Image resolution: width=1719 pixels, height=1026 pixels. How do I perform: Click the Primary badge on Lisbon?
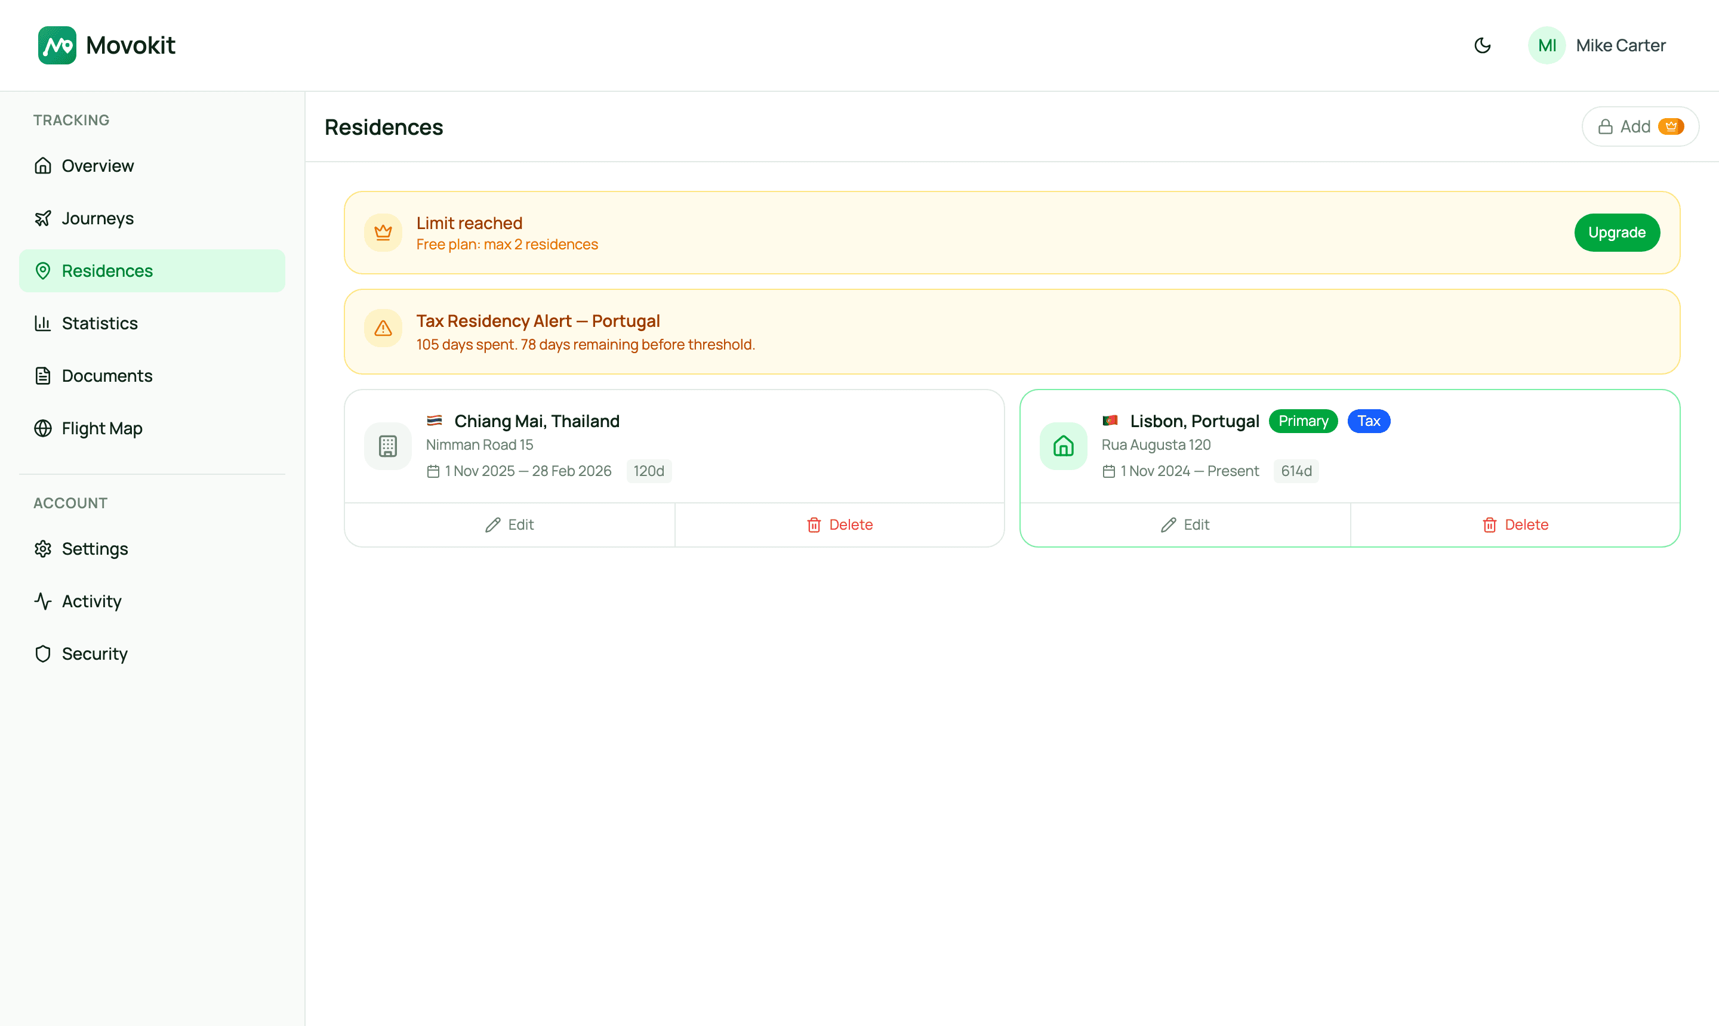(x=1303, y=421)
